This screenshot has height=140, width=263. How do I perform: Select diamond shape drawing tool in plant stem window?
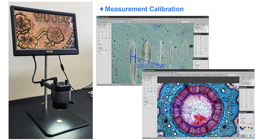pos(247,99)
